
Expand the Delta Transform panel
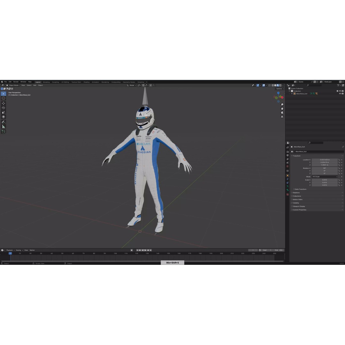pos(300,189)
